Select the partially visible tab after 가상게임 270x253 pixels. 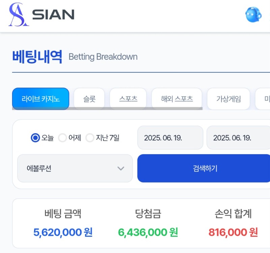(x=263, y=99)
